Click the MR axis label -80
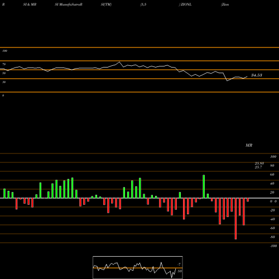279x279 pixels. coord(272,237)
